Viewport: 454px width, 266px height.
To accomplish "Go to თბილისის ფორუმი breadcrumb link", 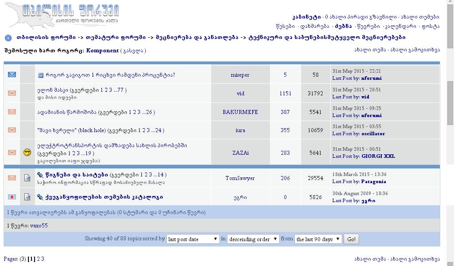I will (x=46, y=37).
